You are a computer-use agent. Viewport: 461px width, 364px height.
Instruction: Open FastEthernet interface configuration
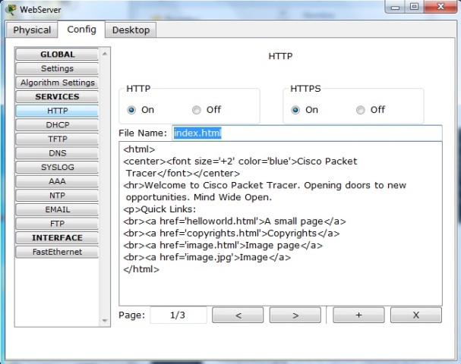click(x=57, y=252)
